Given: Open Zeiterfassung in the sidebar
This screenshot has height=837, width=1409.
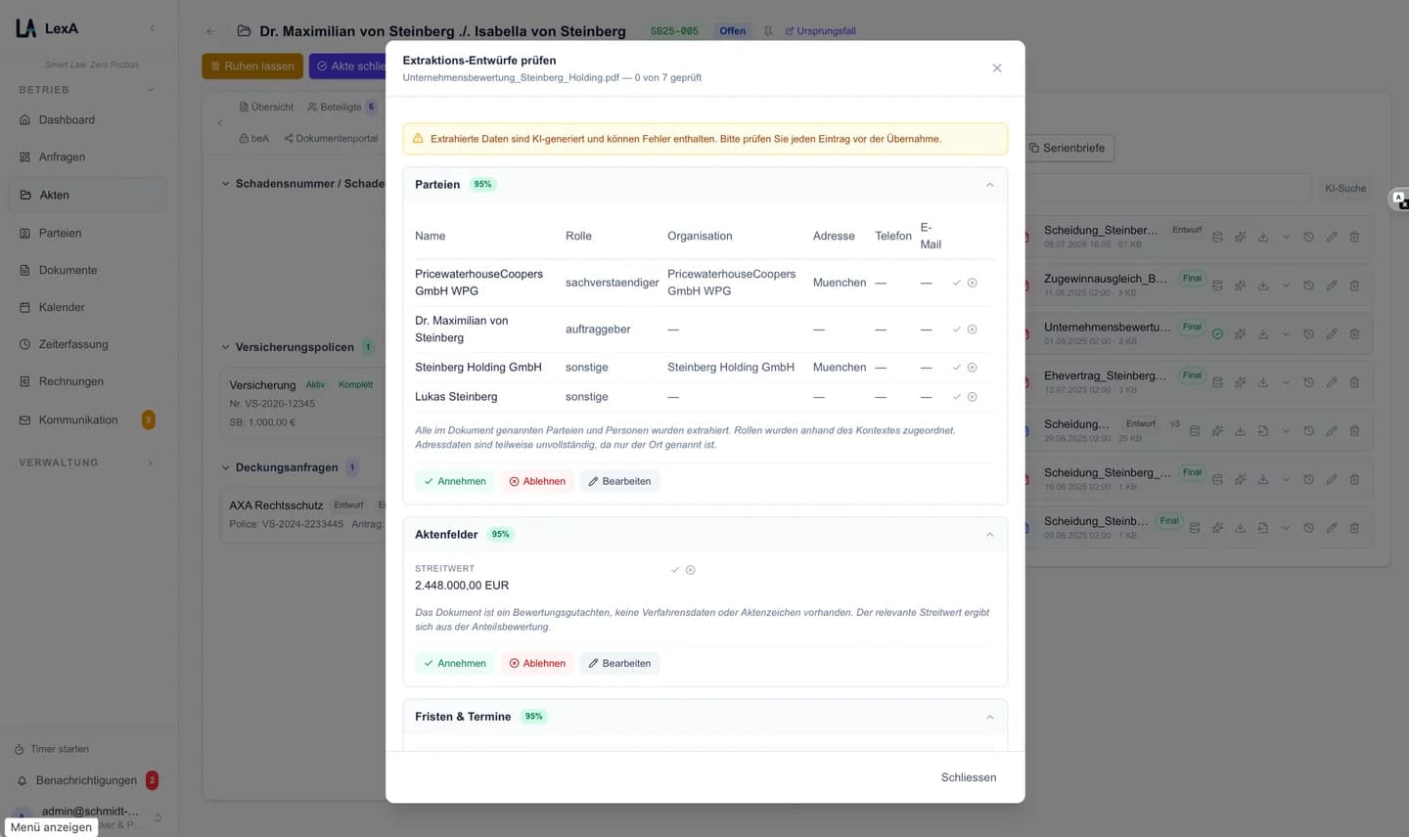Looking at the screenshot, I should [86, 344].
